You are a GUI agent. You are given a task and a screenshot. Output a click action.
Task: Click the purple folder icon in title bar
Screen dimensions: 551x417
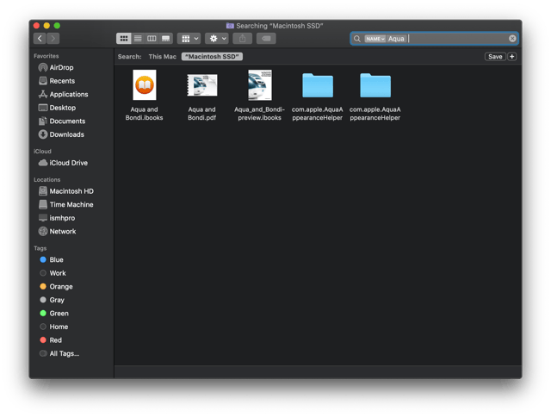click(230, 26)
